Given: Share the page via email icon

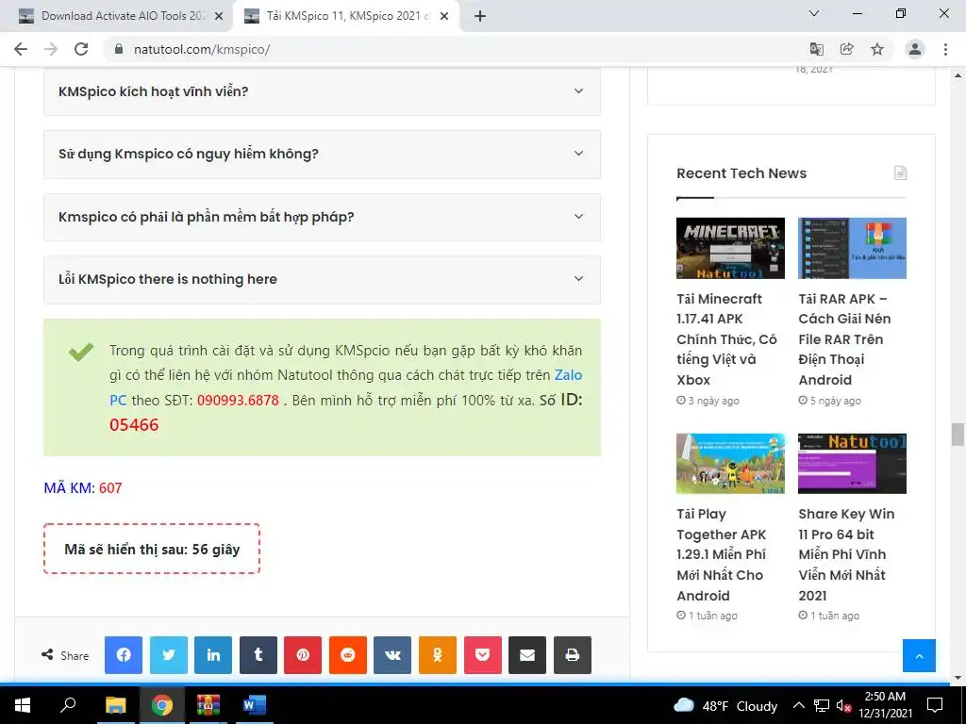Looking at the screenshot, I should point(526,655).
